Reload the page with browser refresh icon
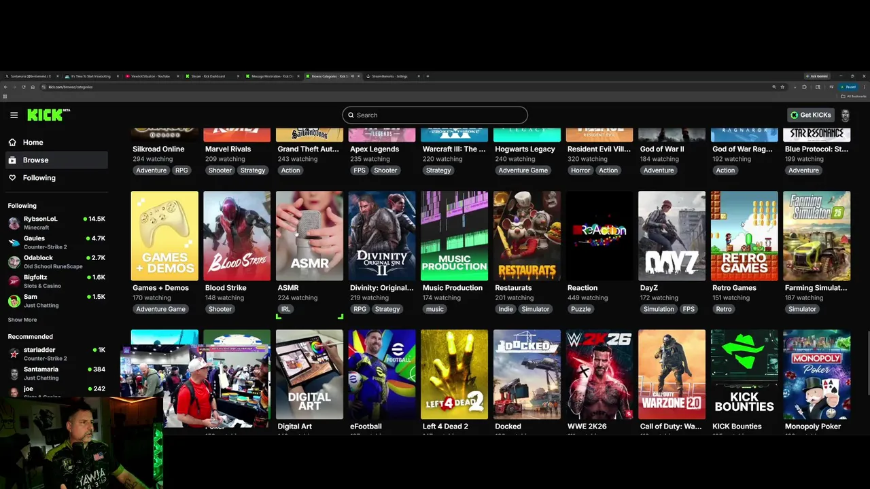The height and width of the screenshot is (489, 870). coord(24,87)
